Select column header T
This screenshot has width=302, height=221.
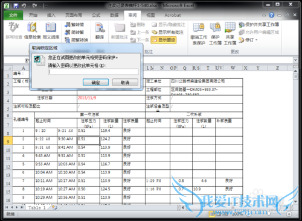(208, 68)
